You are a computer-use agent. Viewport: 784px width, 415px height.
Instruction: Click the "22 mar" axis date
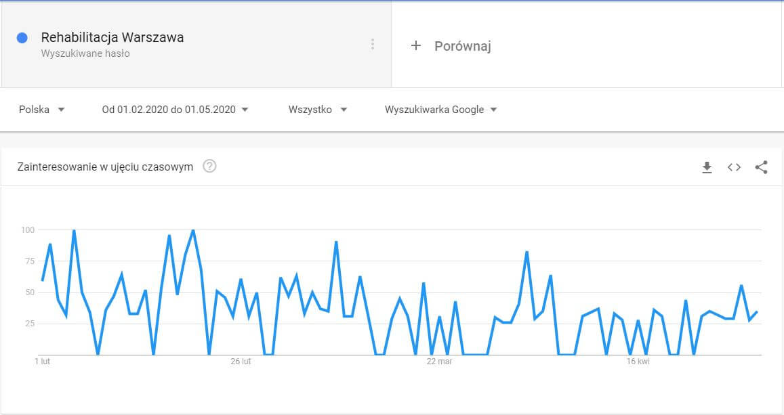(x=439, y=362)
